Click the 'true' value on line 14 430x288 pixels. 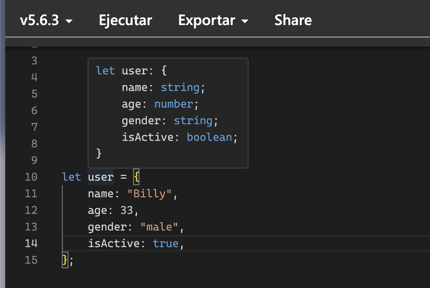tap(166, 243)
